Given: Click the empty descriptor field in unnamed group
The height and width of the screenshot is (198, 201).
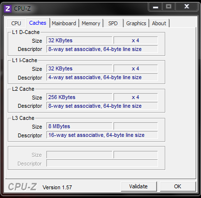Looking at the screenshot, I should coord(102,163).
